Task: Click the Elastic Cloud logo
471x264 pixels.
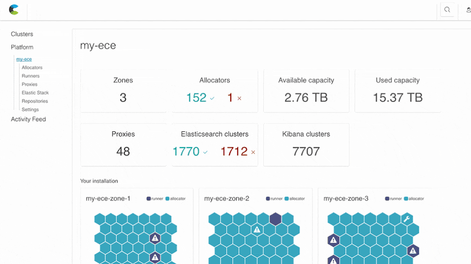Action: coord(14,9)
